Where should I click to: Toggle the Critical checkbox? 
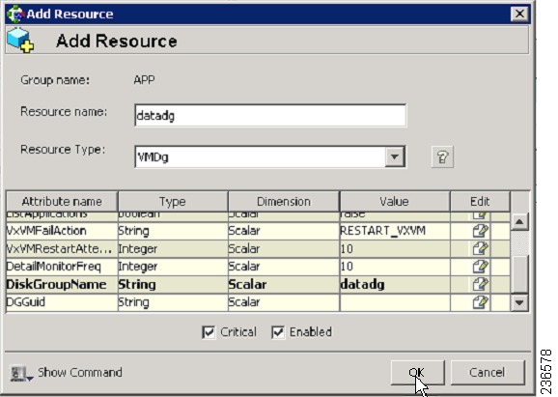(209, 332)
